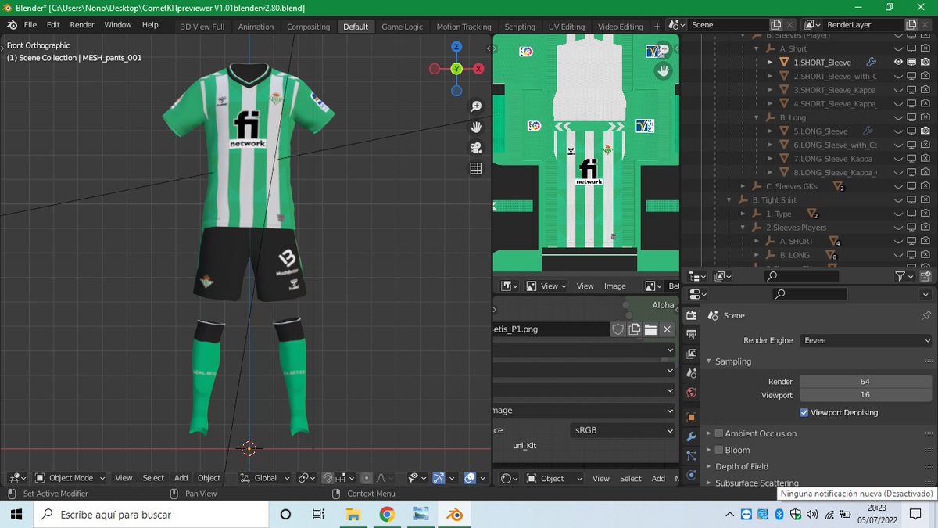Open the Output properties tab icon
The width and height of the screenshot is (938, 528).
[691, 335]
